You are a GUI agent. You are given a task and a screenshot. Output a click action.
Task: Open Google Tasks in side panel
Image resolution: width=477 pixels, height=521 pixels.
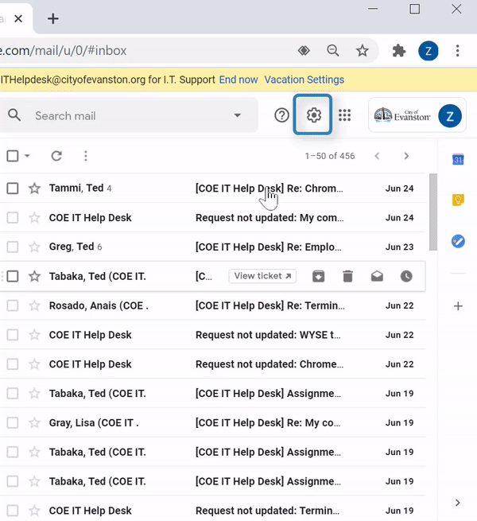[458, 241]
